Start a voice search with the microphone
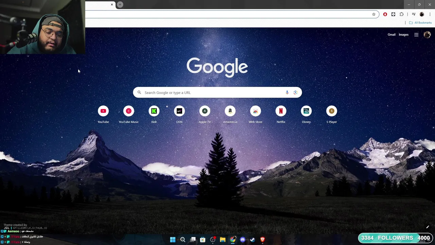 click(287, 93)
